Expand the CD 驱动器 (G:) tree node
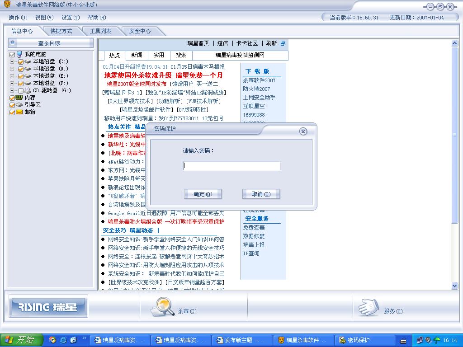The width and height of the screenshot is (463, 347). click(12, 90)
